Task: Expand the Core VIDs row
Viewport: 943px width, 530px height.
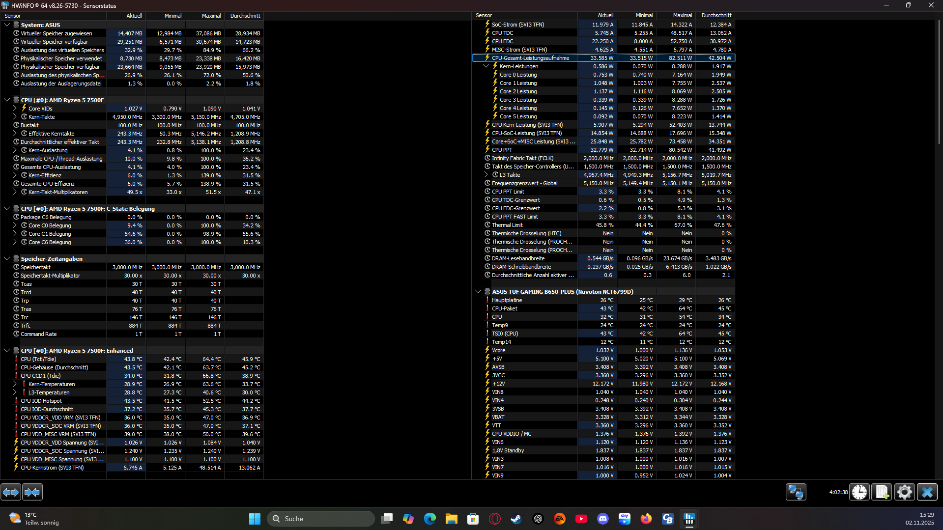Action: click(x=15, y=109)
